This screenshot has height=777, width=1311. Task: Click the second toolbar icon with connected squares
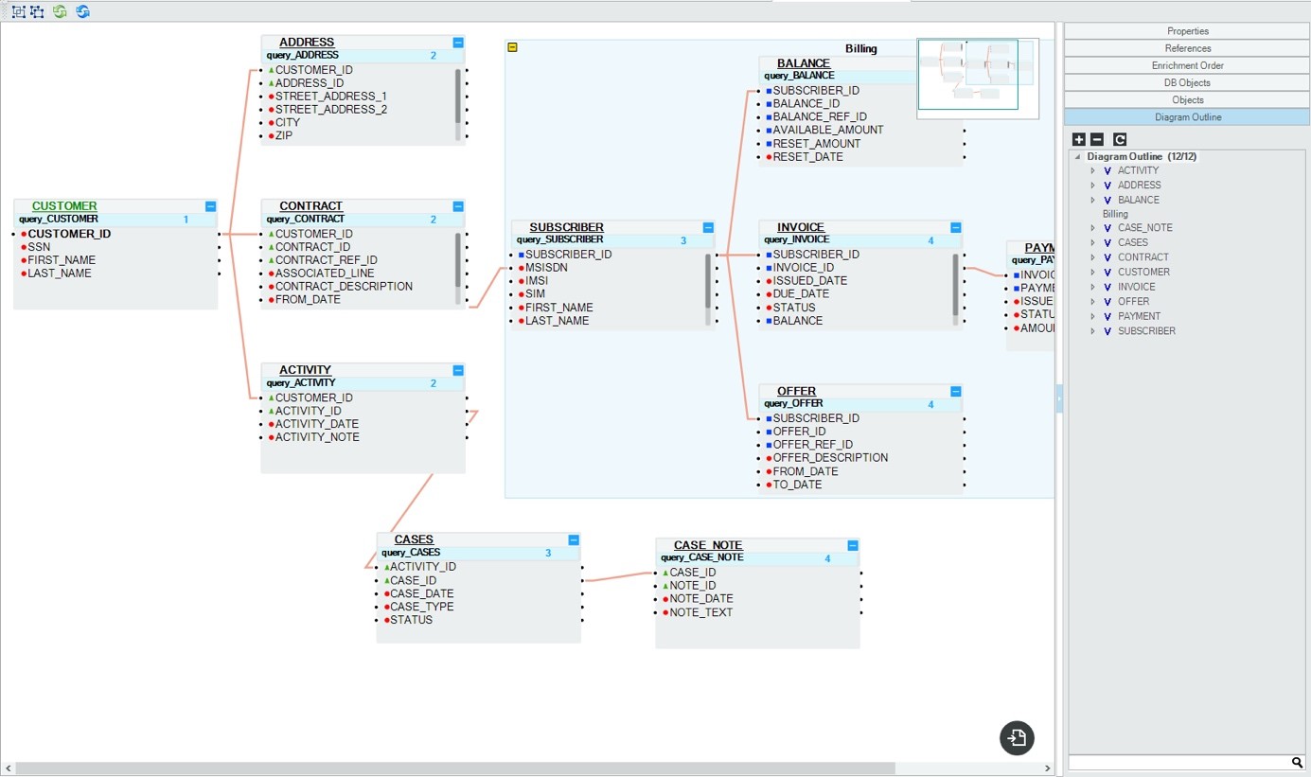point(37,11)
